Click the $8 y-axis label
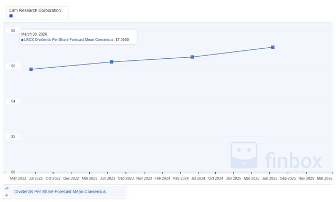 (13, 30)
